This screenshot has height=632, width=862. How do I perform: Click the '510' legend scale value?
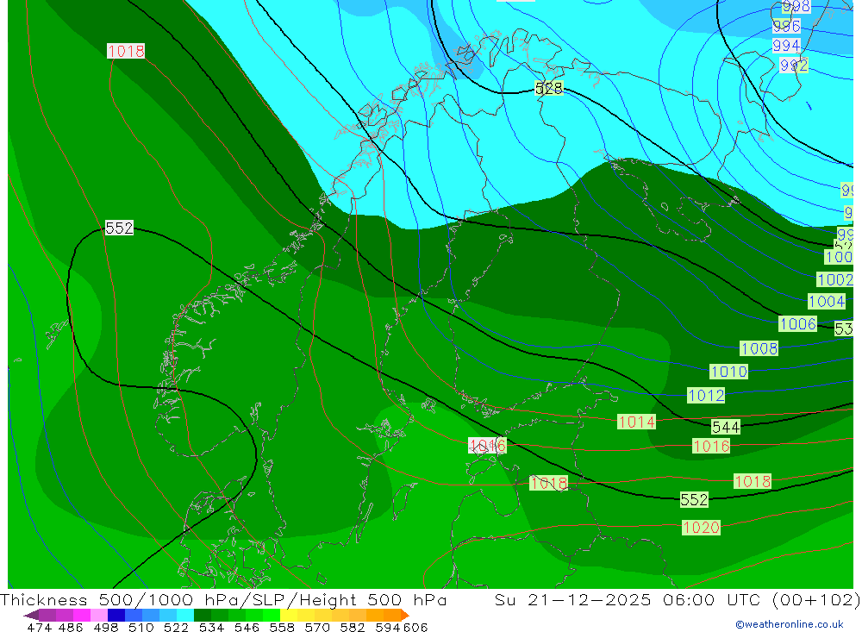tap(141, 627)
